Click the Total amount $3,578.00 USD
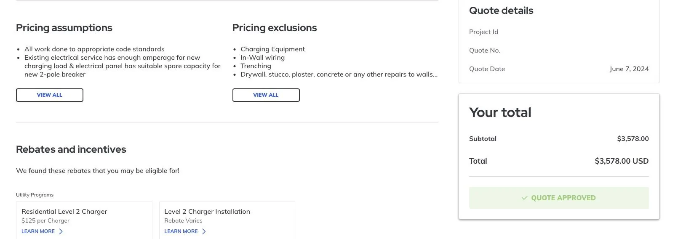The image size is (686, 239). pos(622,161)
